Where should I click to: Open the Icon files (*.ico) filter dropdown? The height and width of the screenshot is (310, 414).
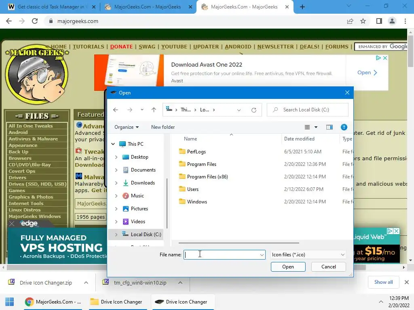308,255
